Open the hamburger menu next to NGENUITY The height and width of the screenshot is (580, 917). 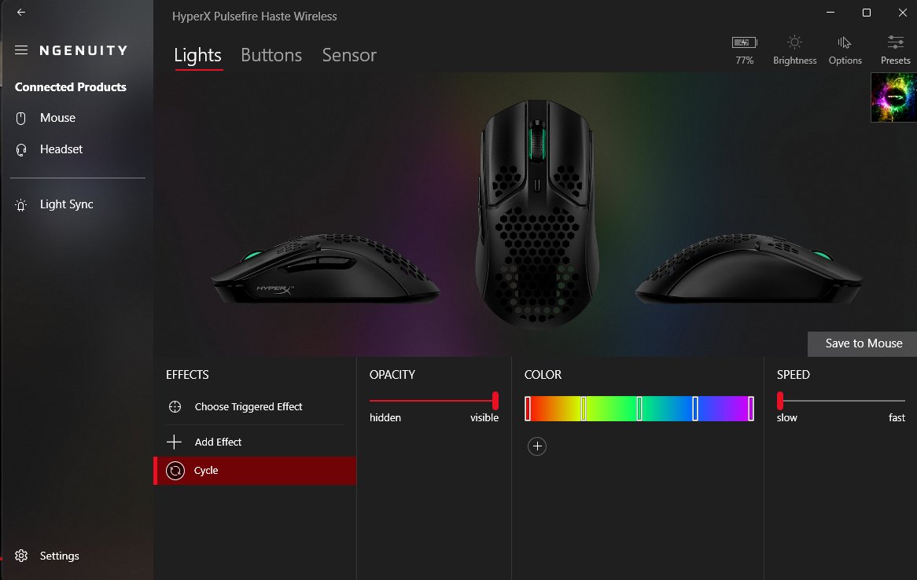pos(21,50)
